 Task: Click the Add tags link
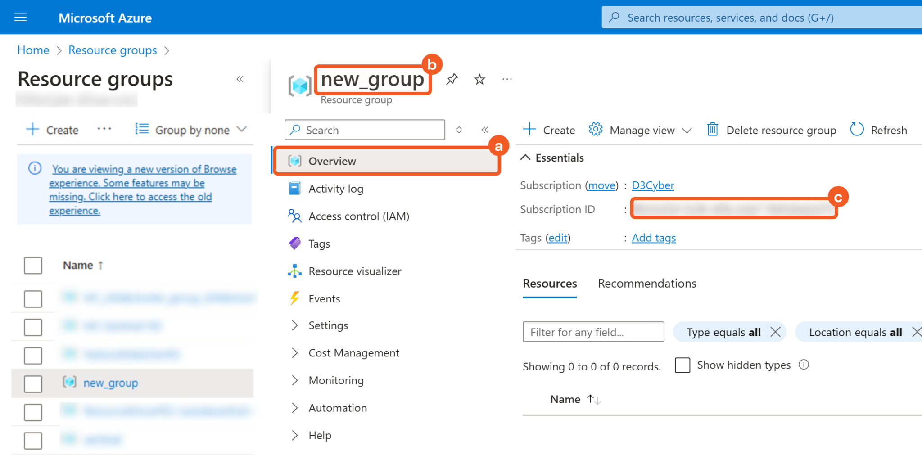(x=654, y=238)
